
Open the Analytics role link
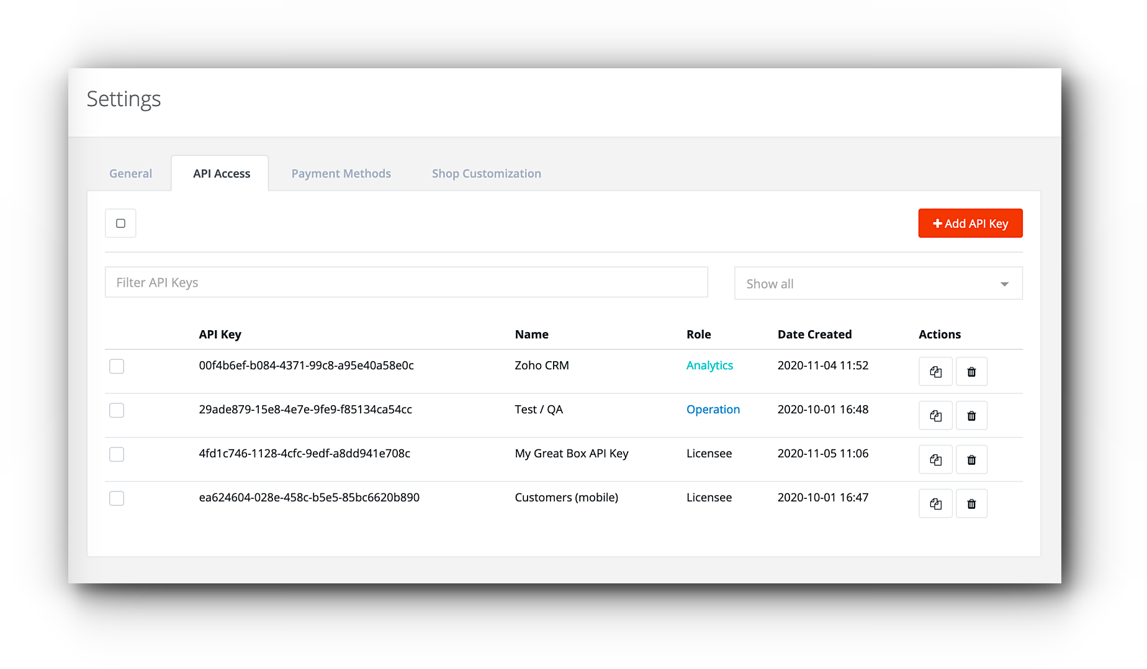(x=709, y=366)
